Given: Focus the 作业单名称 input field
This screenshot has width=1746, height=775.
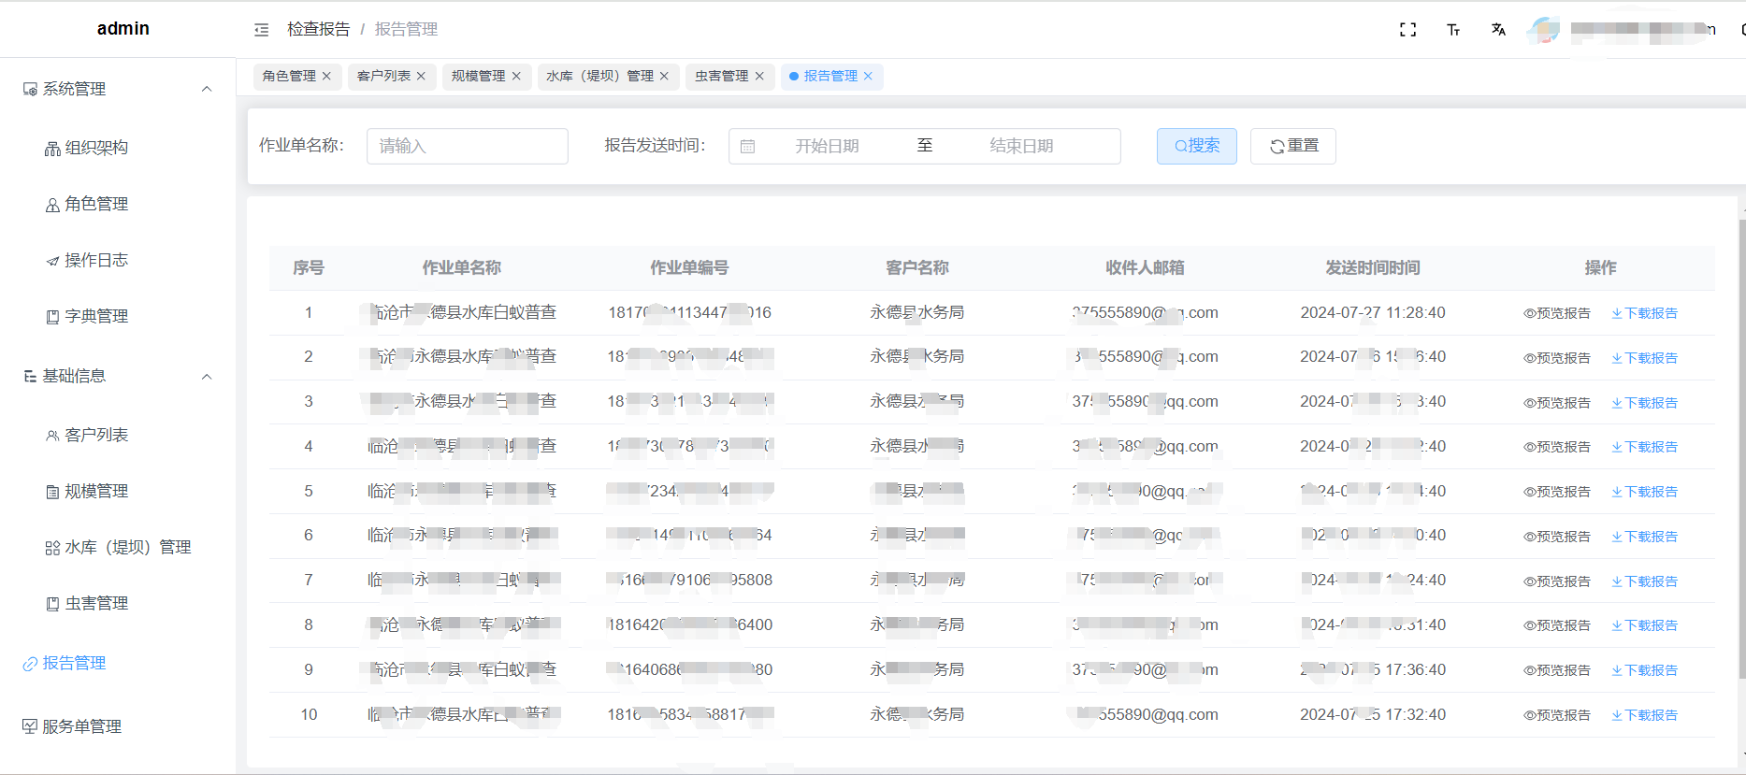Looking at the screenshot, I should click(x=467, y=147).
